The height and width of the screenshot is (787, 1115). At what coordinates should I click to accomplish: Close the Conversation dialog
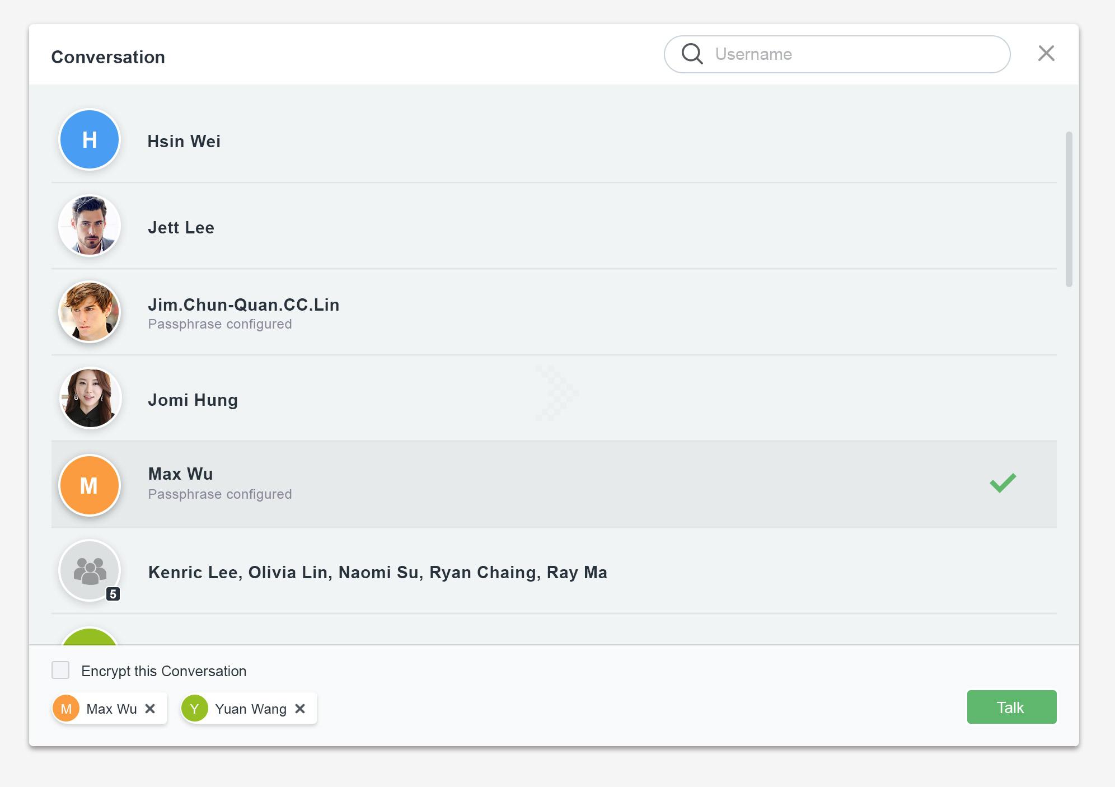click(1046, 54)
